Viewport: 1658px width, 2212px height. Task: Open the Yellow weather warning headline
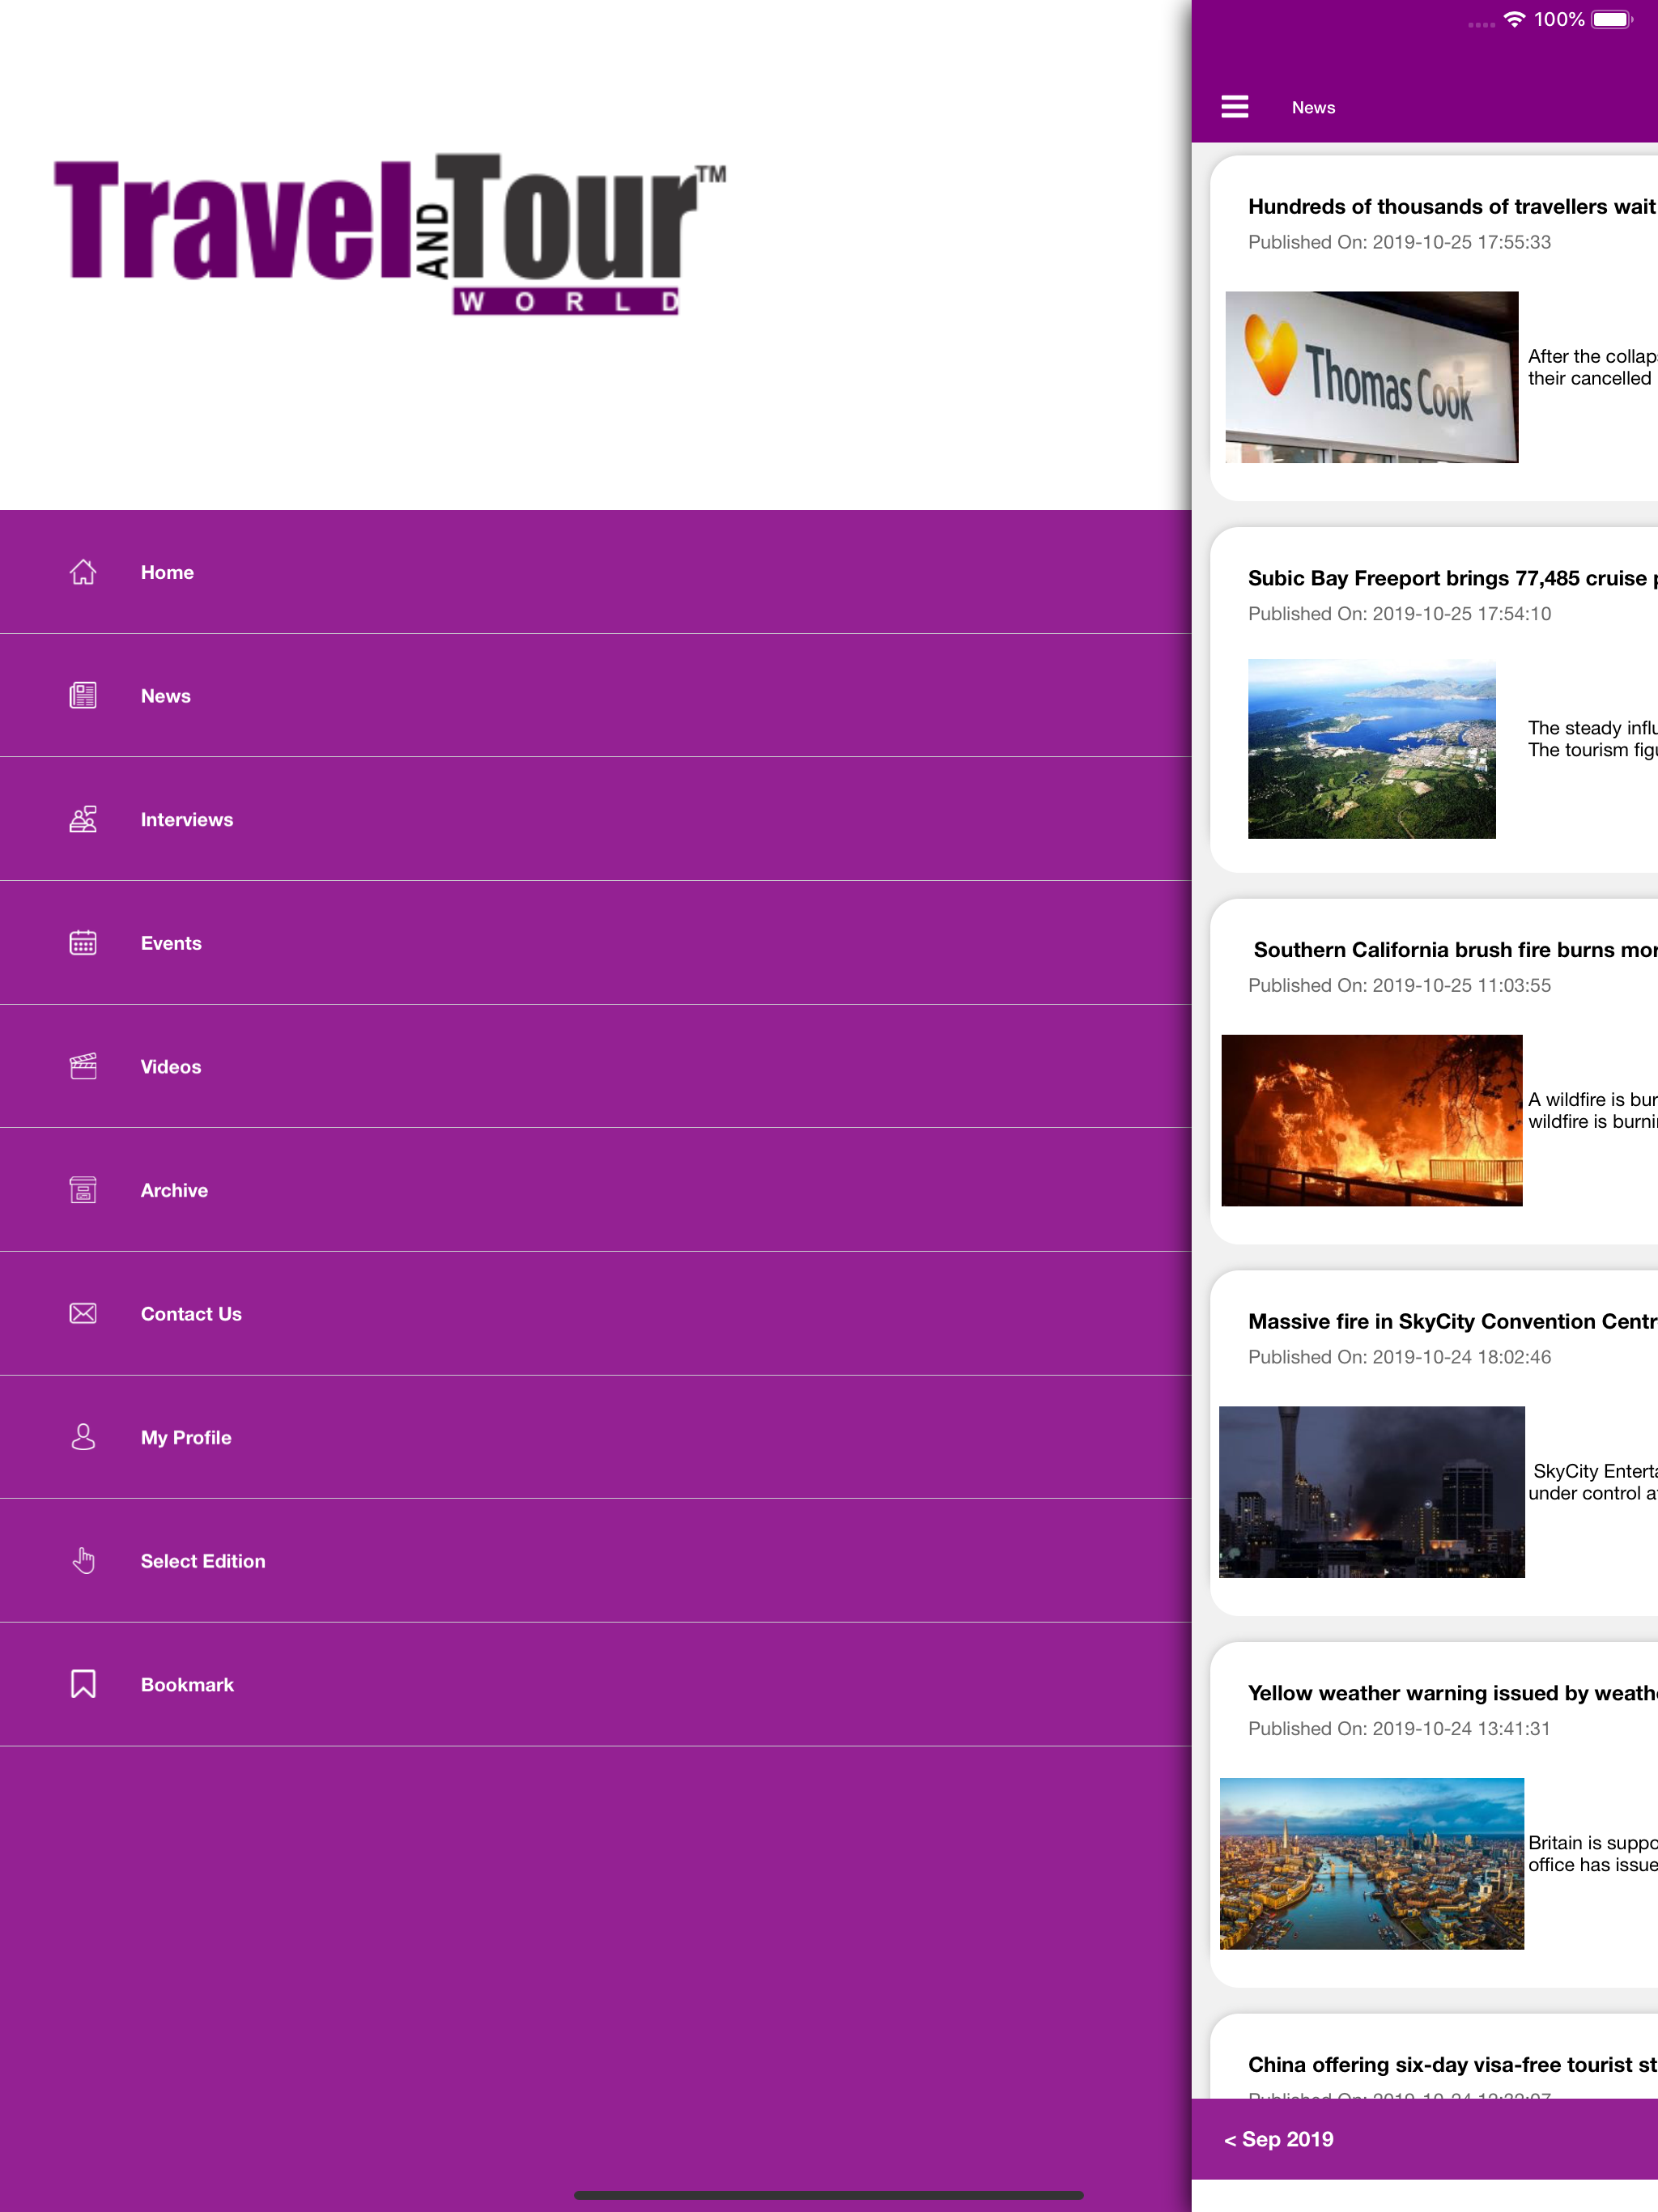click(1452, 1693)
